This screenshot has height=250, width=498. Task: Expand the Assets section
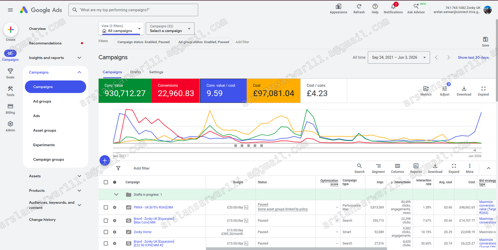(x=79, y=176)
